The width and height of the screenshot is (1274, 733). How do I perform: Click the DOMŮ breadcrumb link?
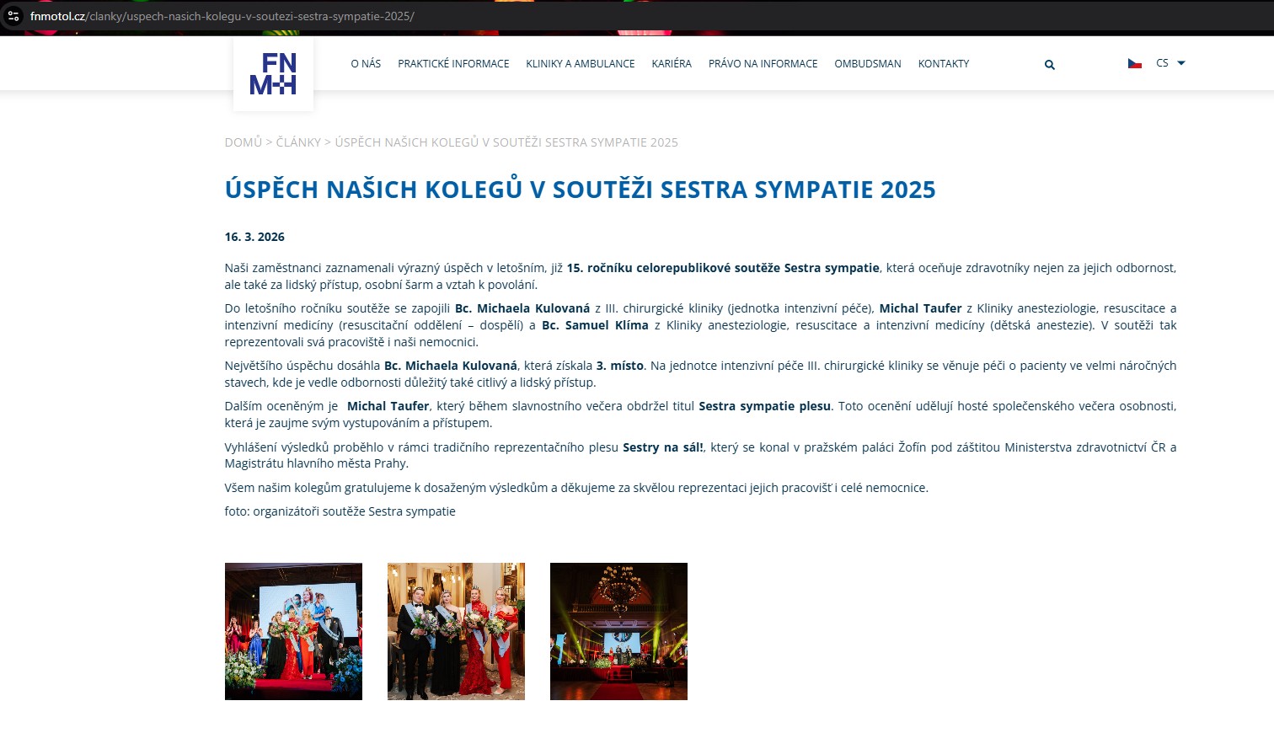pos(243,142)
